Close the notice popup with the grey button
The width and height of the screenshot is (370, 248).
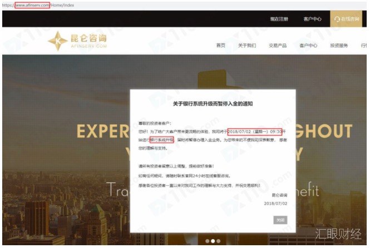pyautogui.click(x=280, y=220)
